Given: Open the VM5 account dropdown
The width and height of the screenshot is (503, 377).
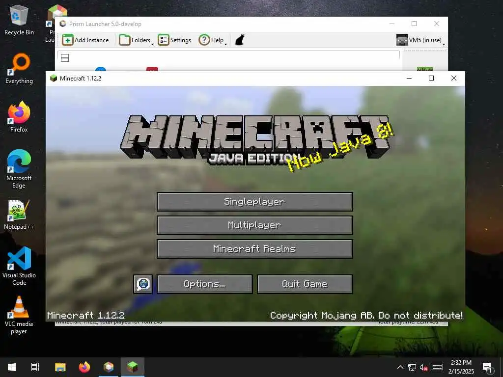Looking at the screenshot, I should [x=420, y=40].
